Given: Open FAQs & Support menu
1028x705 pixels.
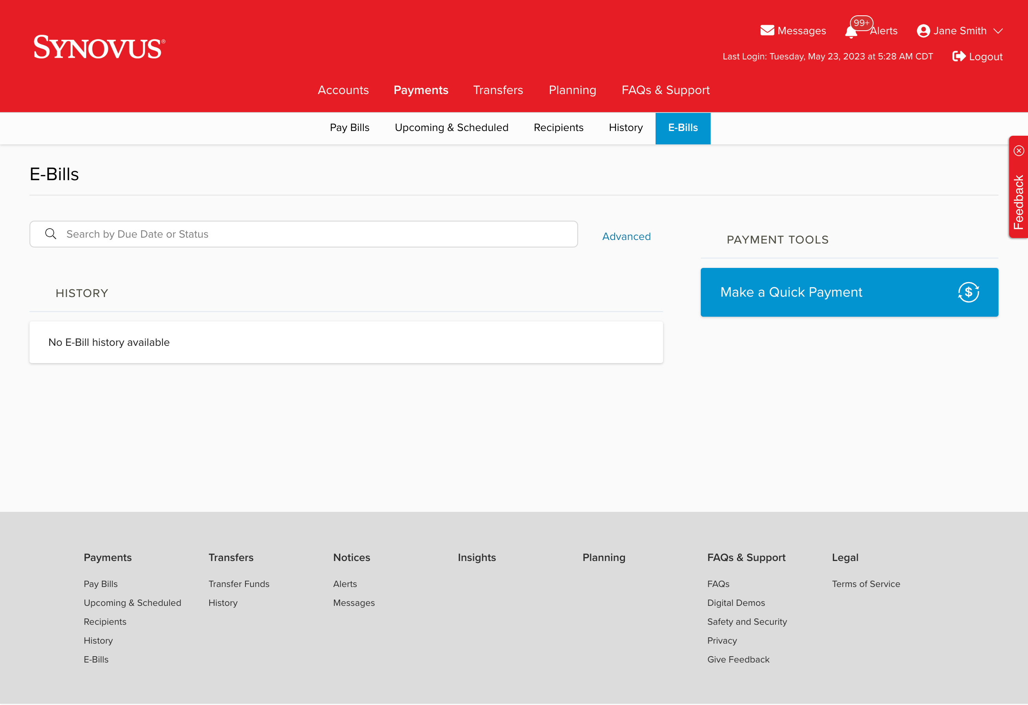Looking at the screenshot, I should pyautogui.click(x=665, y=90).
